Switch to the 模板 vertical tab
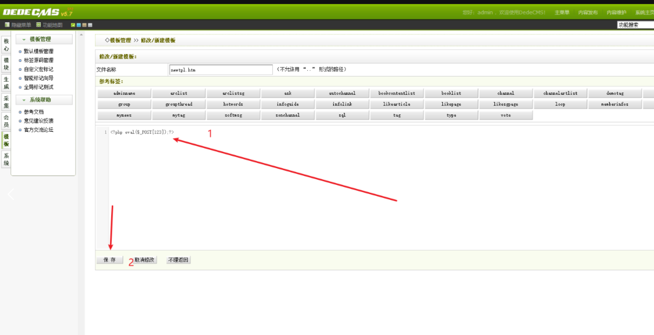The width and height of the screenshot is (654, 335). pos(6,140)
